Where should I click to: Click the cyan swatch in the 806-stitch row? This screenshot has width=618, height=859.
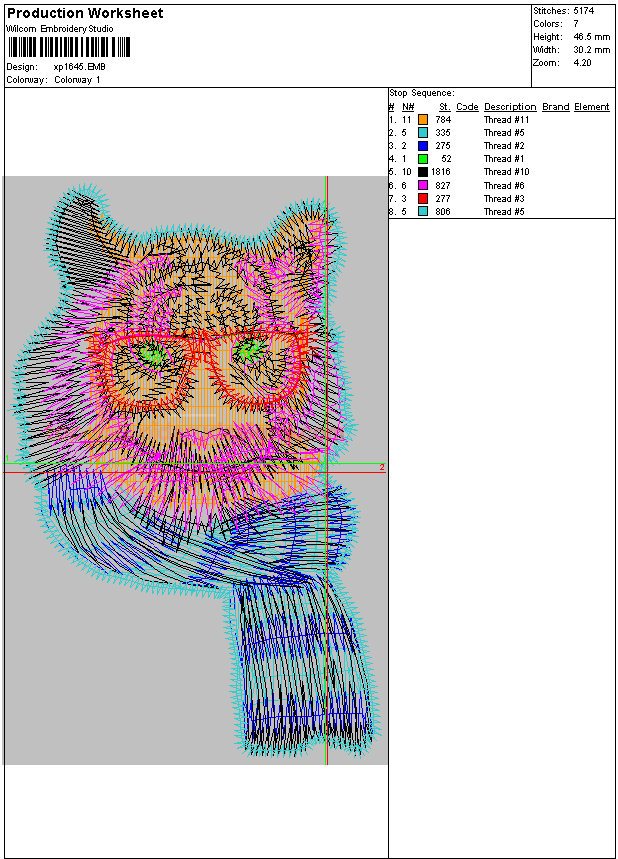click(423, 211)
